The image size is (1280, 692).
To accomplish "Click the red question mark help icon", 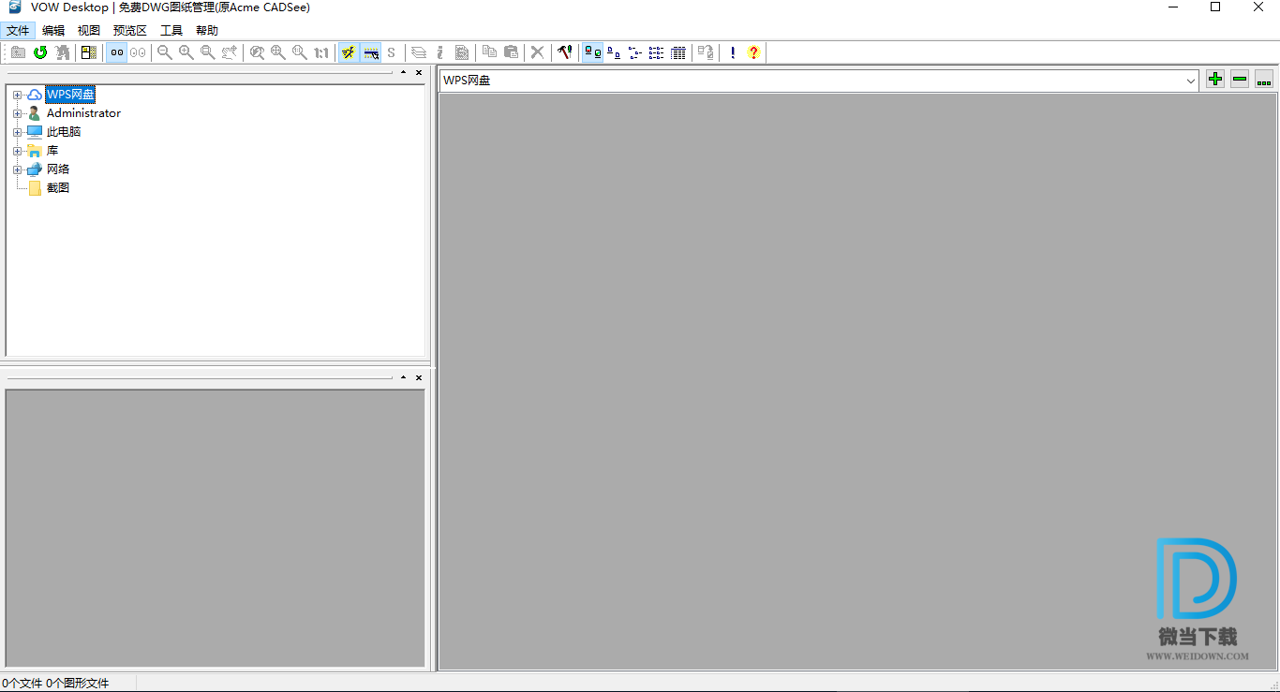I will pyautogui.click(x=754, y=52).
